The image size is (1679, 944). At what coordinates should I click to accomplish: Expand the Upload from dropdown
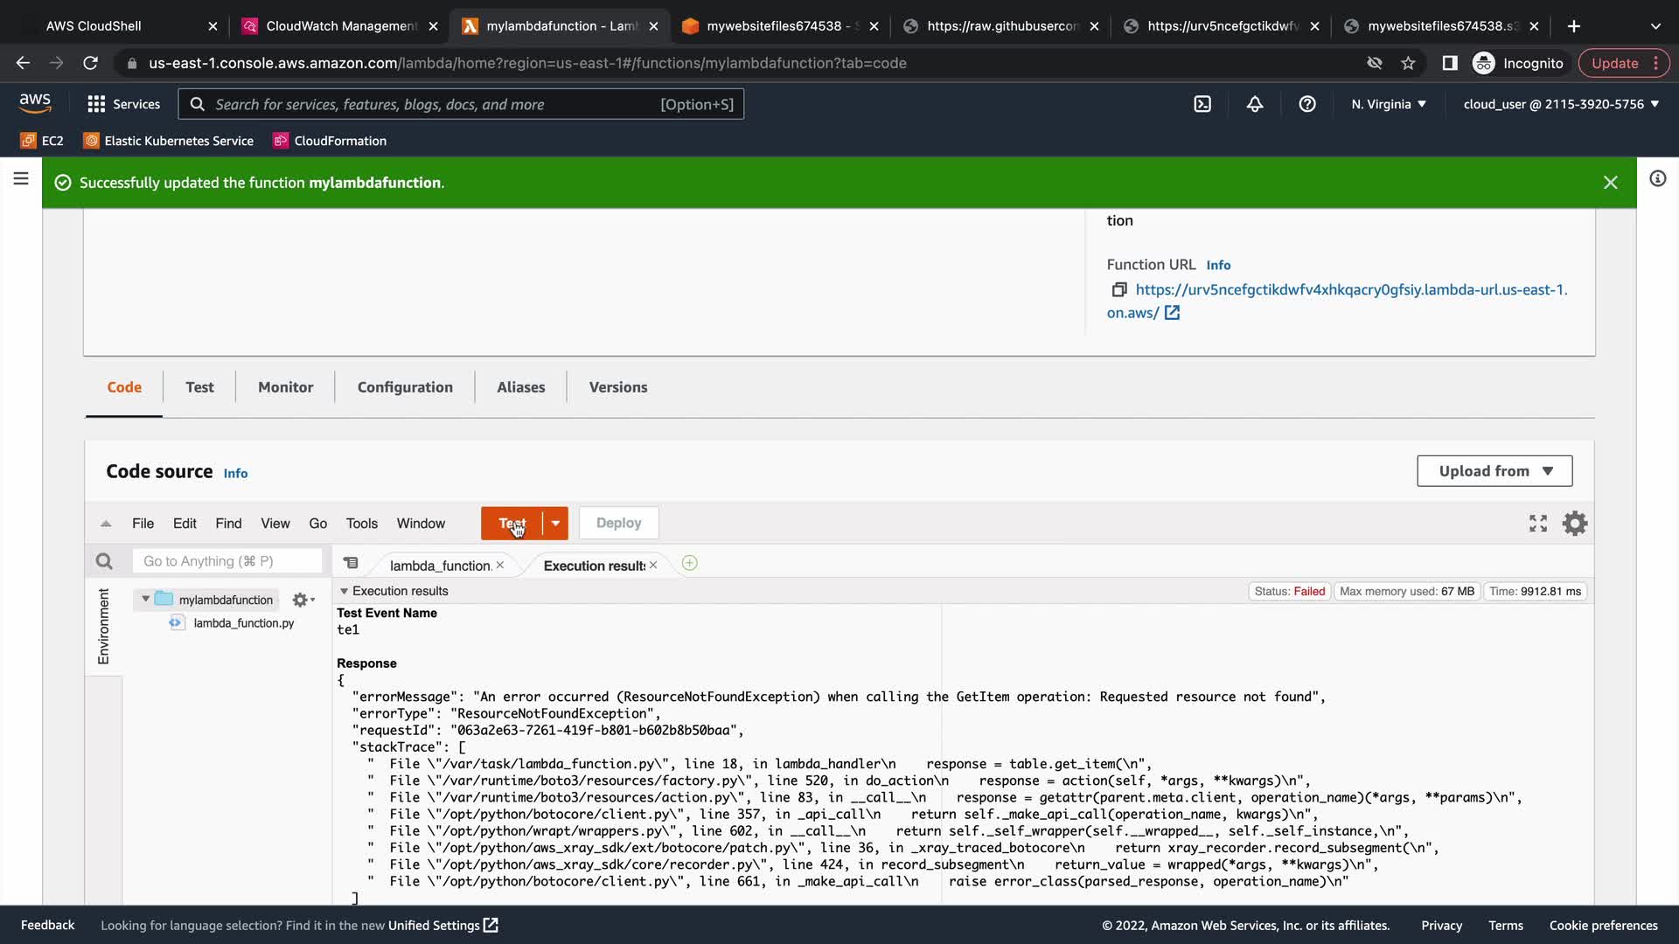coord(1494,471)
